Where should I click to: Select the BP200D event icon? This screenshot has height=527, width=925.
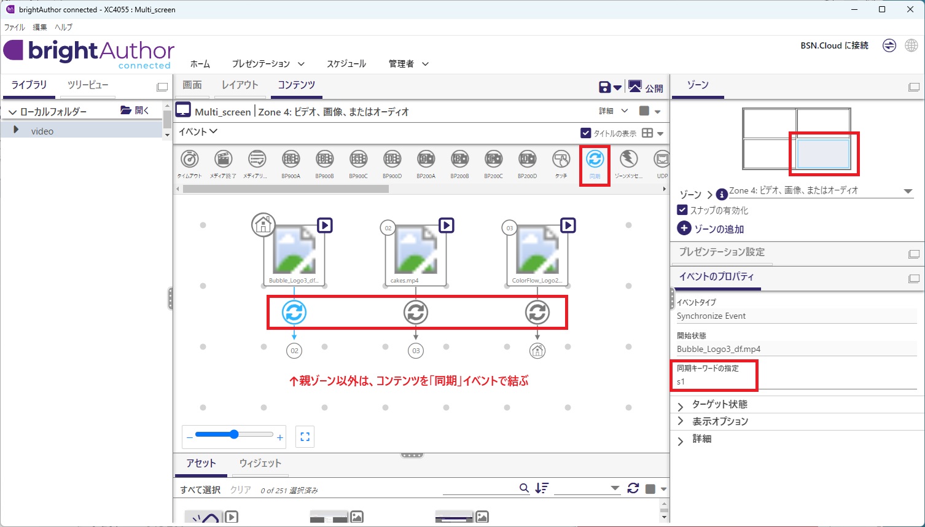click(x=527, y=159)
